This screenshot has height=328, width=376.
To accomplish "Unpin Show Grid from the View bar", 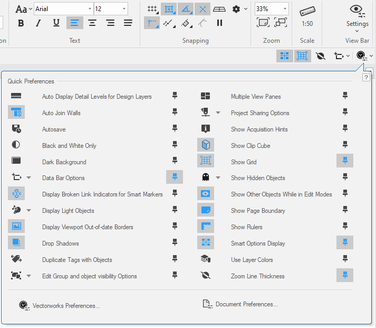I will click(x=345, y=161).
